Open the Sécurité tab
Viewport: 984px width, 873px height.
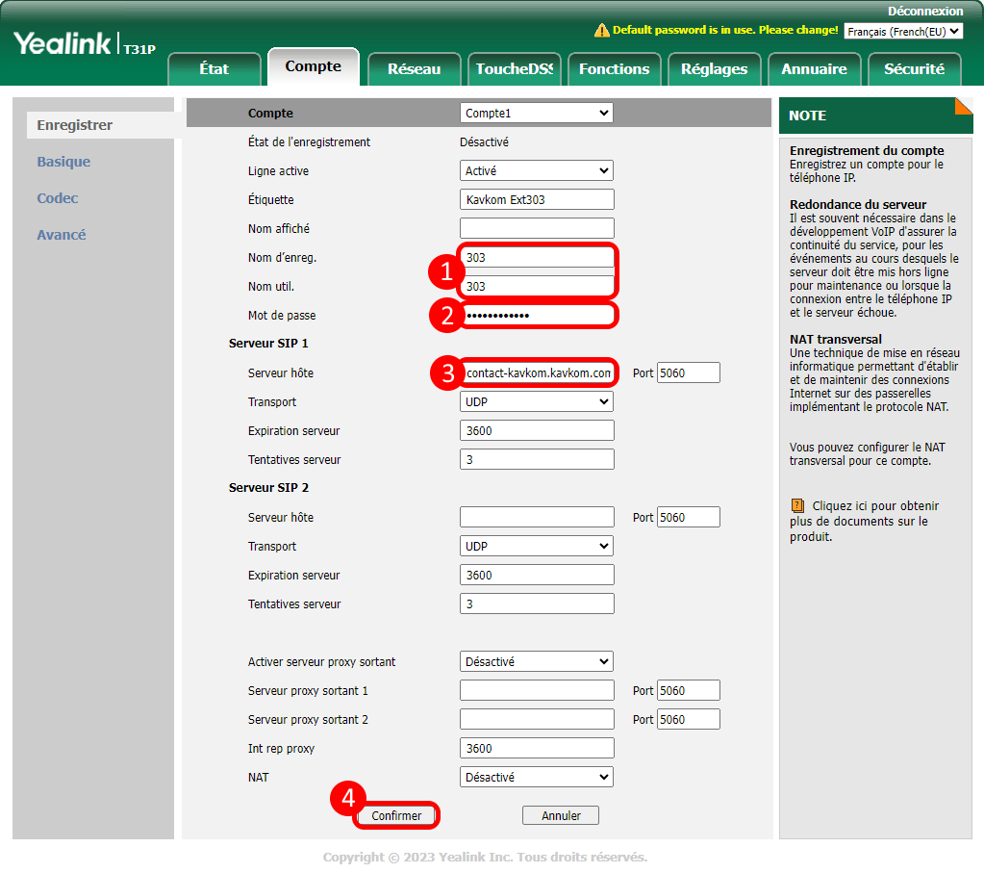pos(914,69)
